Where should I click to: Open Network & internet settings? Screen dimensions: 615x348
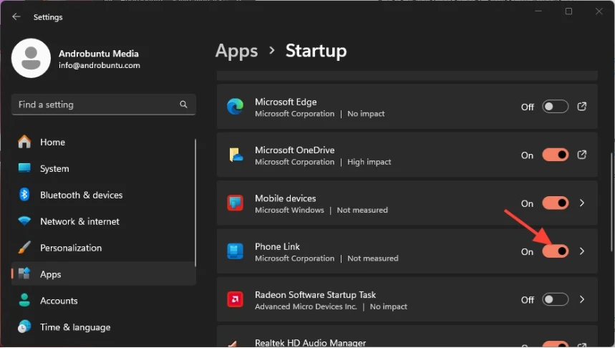tap(104, 221)
